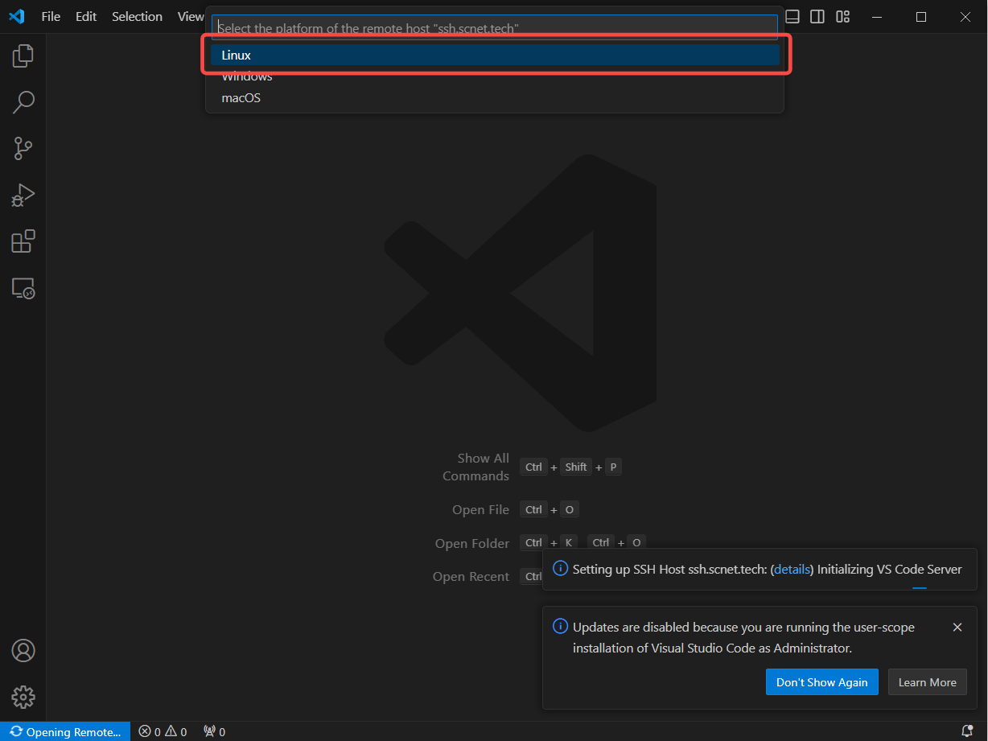The image size is (988, 741).
Task: Open the Selection menu
Action: (137, 16)
